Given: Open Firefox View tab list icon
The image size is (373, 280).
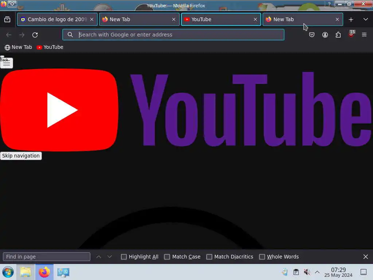Looking at the screenshot, I should [x=7, y=19].
